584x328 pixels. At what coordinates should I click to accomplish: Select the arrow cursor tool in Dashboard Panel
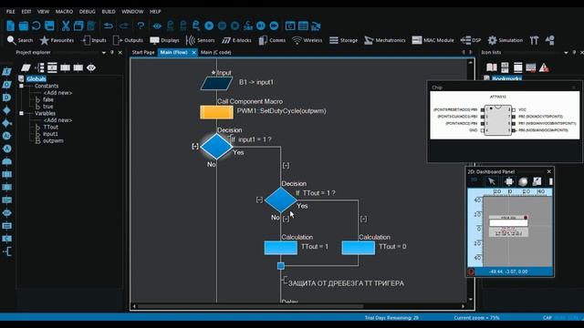tap(492, 181)
